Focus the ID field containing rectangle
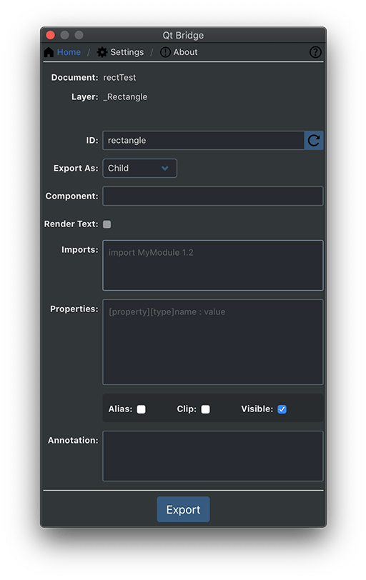The width and height of the screenshot is (366, 580). click(x=203, y=140)
